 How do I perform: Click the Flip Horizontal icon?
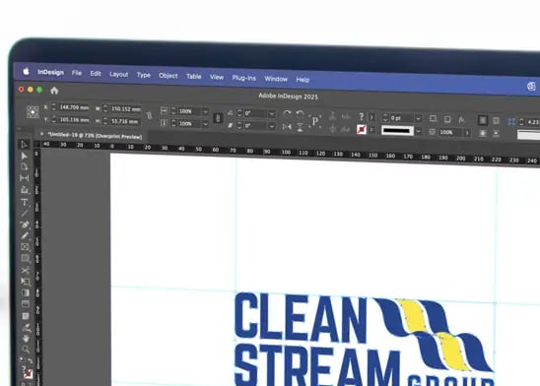287,127
